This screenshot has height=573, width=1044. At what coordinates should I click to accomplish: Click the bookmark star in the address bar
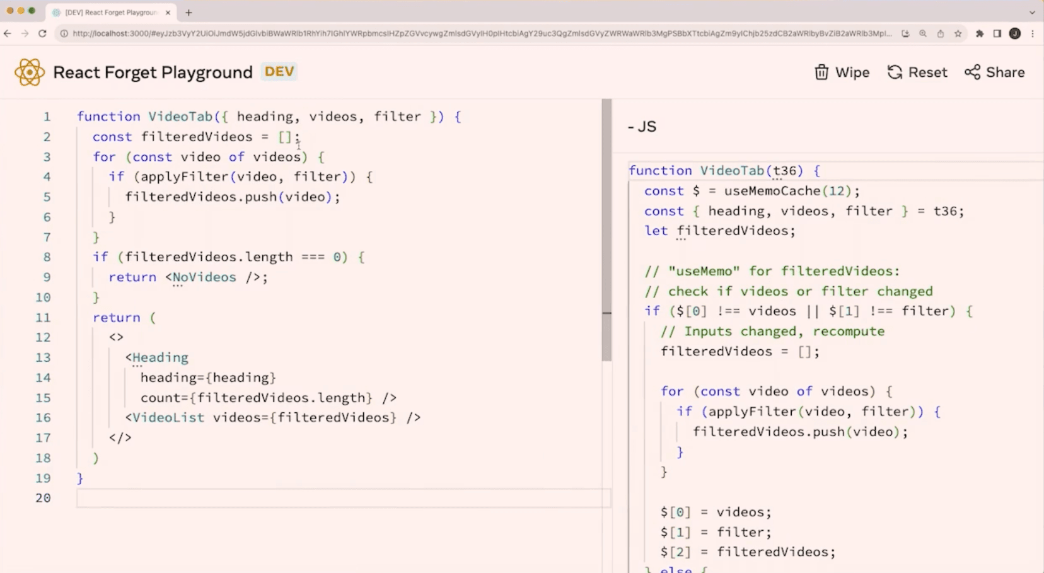click(x=959, y=33)
